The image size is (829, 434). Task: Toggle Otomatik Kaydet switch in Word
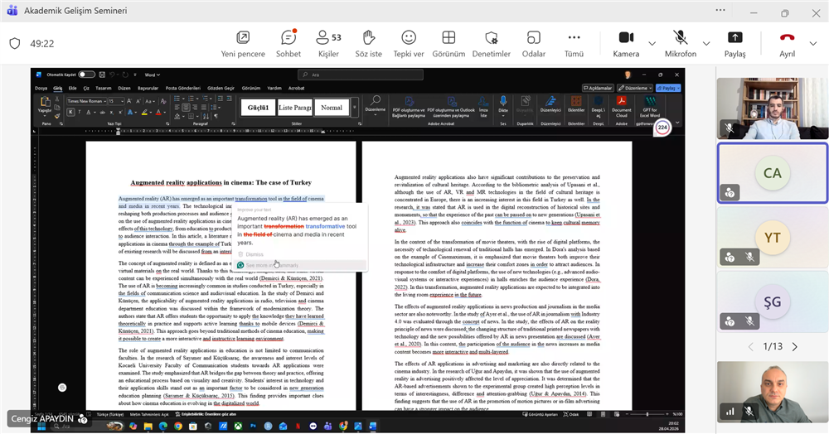point(85,75)
